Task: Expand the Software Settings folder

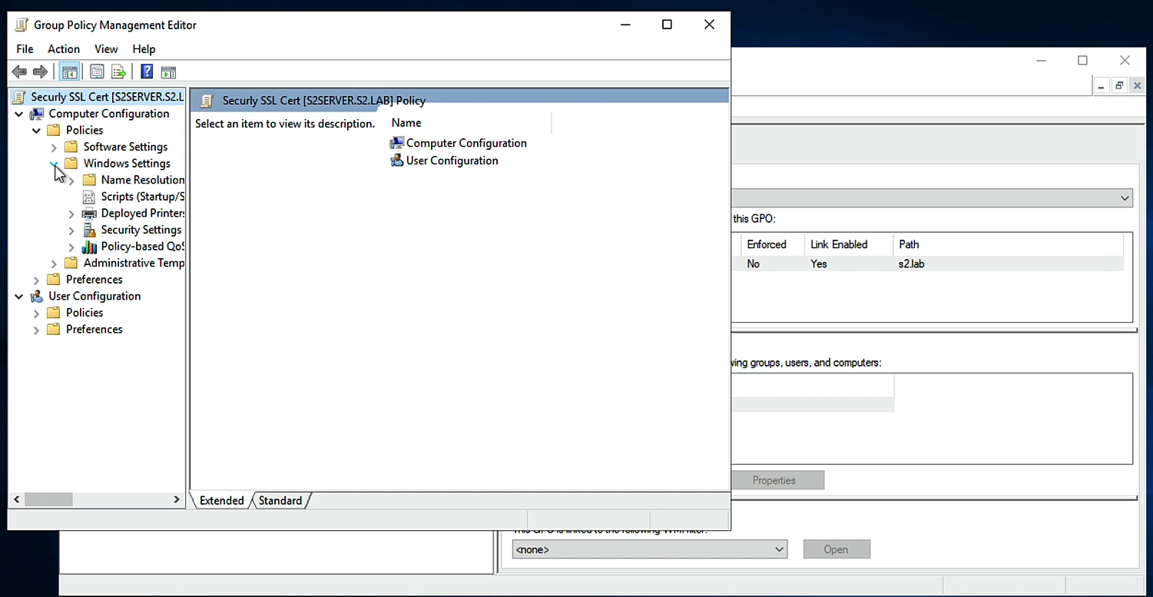Action: tap(54, 147)
